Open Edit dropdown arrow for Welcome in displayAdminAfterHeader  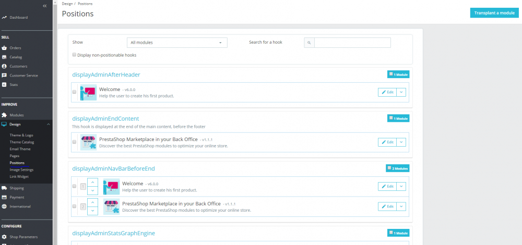pyautogui.click(x=401, y=92)
